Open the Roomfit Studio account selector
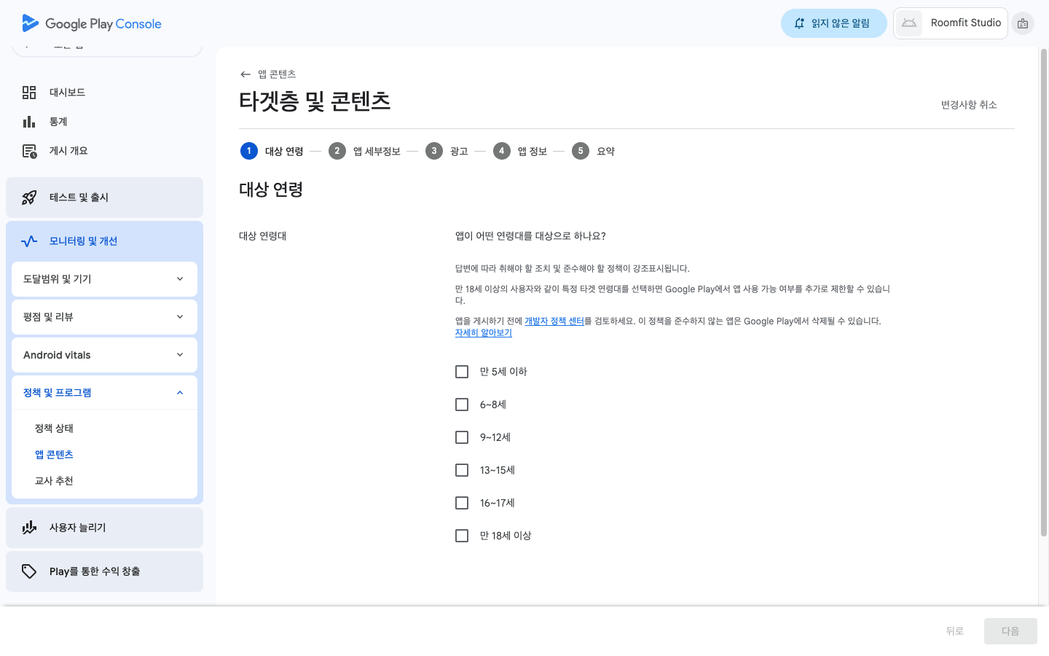The image size is (1049, 656). 951,23
